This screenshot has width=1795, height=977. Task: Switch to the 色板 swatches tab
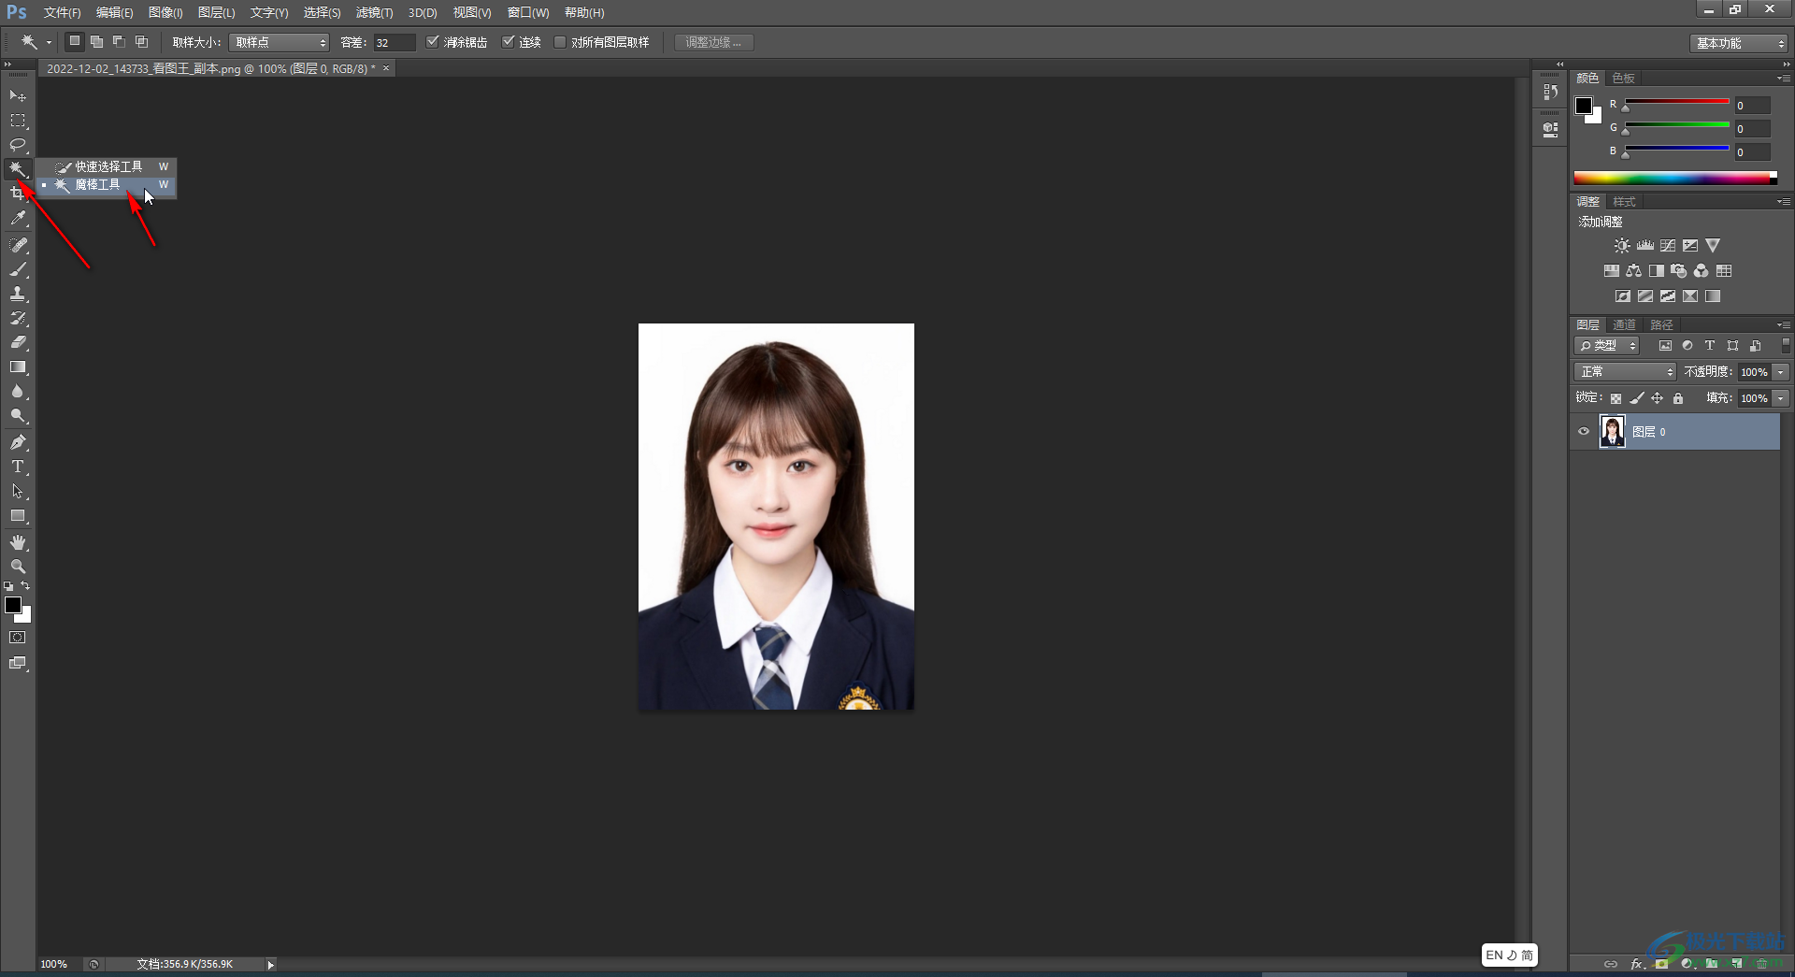point(1624,79)
